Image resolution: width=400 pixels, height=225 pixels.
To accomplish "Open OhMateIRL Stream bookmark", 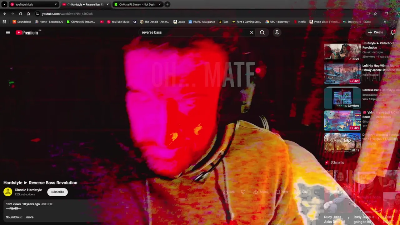I will tap(81, 22).
